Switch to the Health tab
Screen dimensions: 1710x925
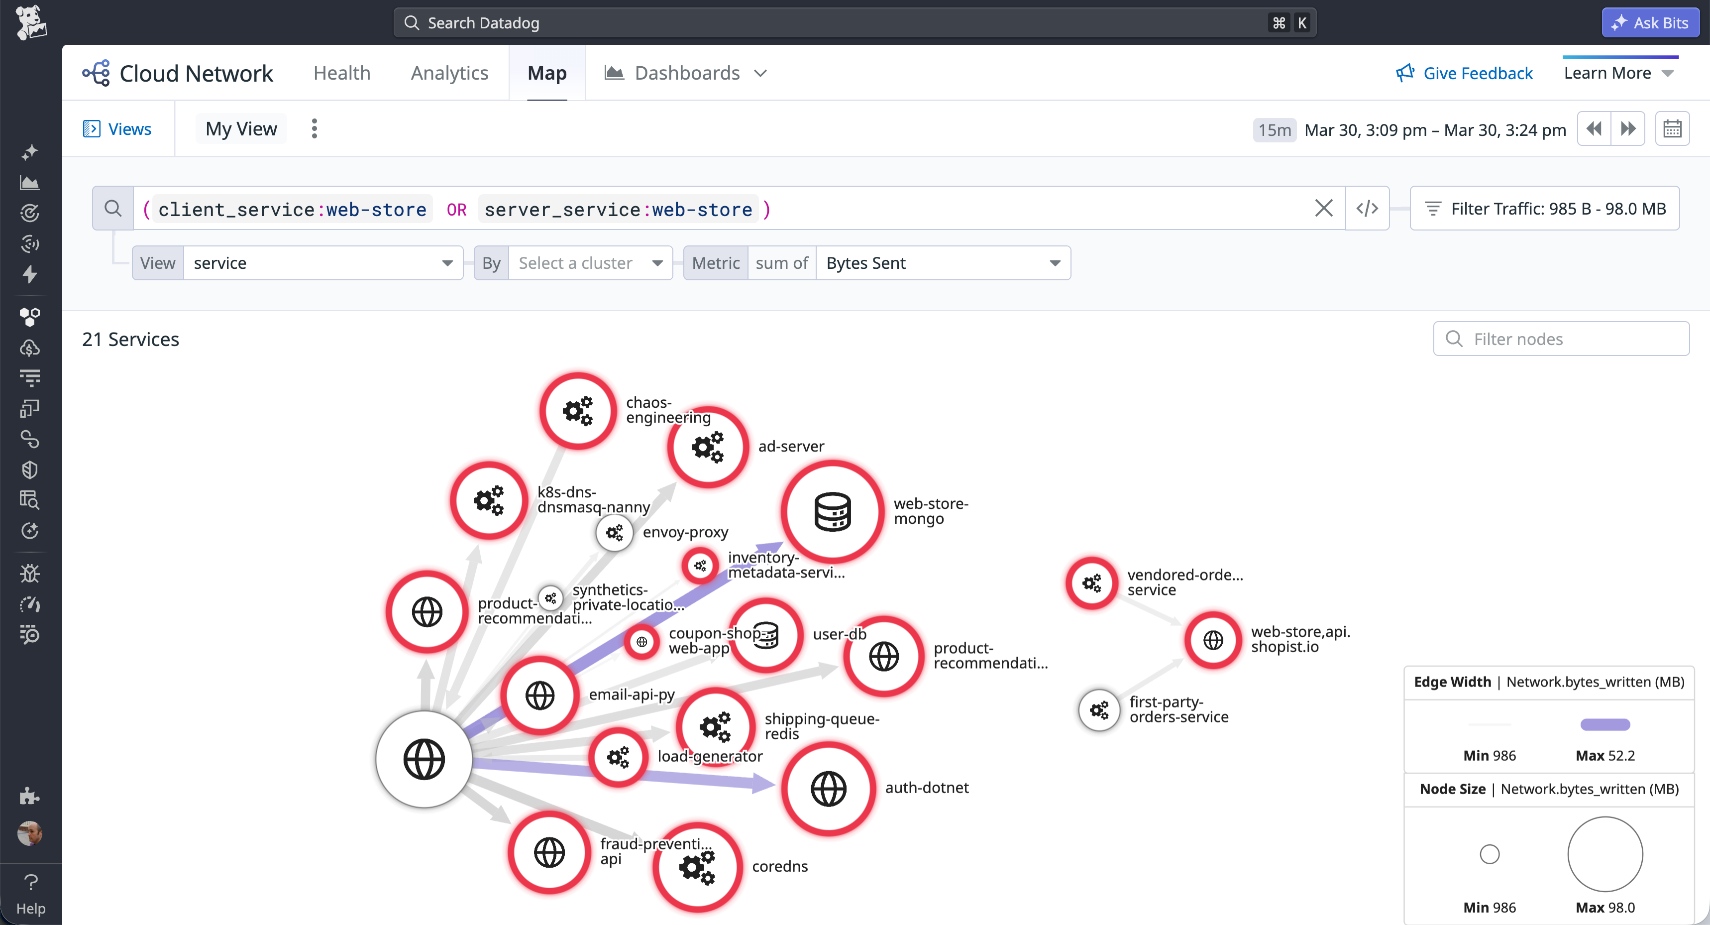pos(342,73)
